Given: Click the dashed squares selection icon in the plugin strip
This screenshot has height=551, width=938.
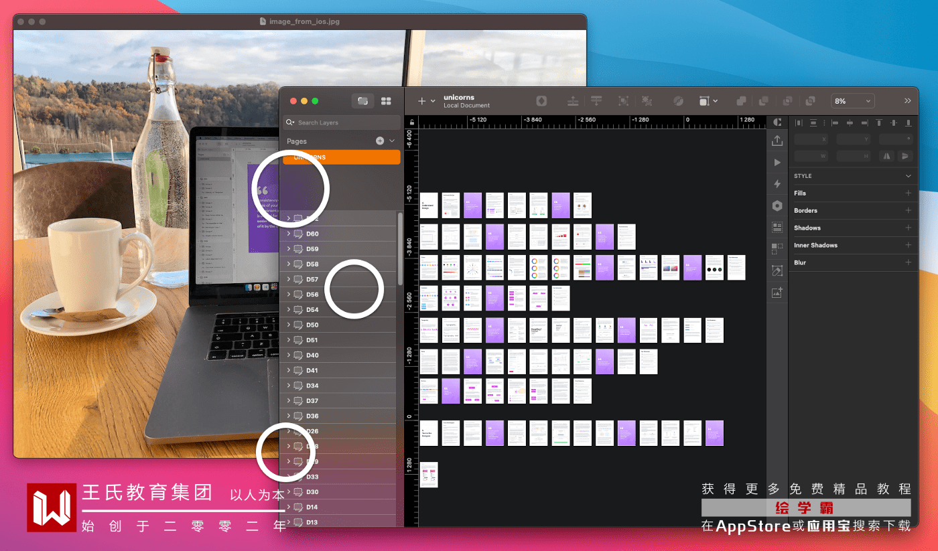Looking at the screenshot, I should pos(777,249).
